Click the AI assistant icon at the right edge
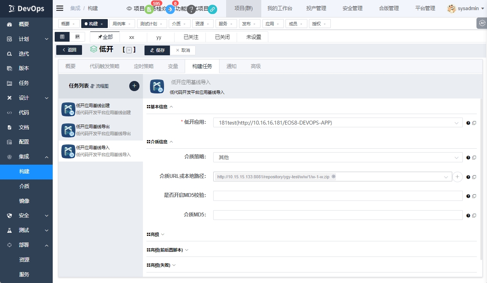The width and height of the screenshot is (487, 283). (482, 23)
